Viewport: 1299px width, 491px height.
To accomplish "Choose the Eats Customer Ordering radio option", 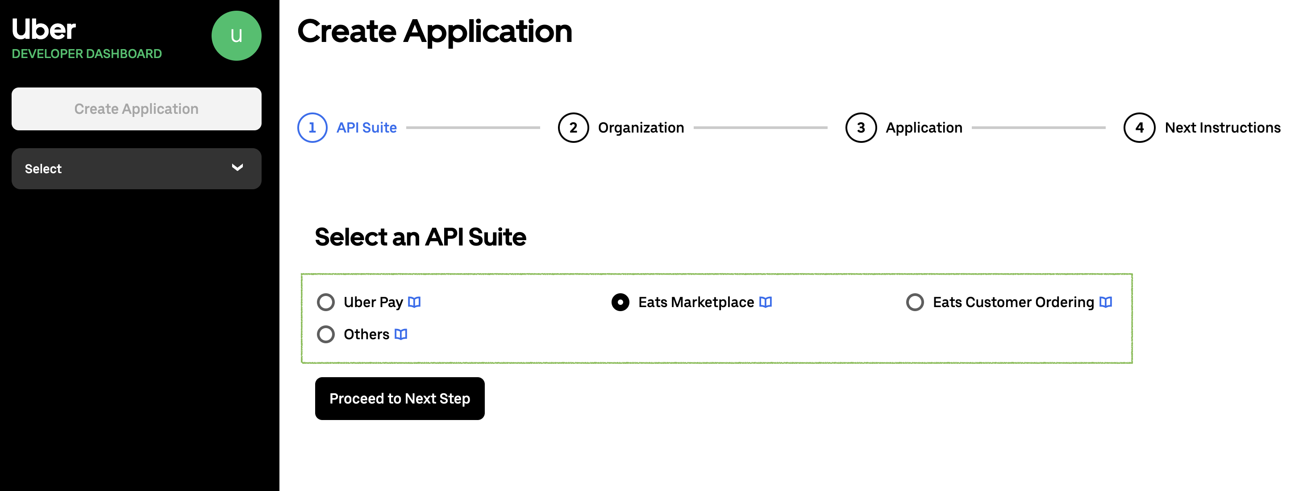I will coord(915,302).
